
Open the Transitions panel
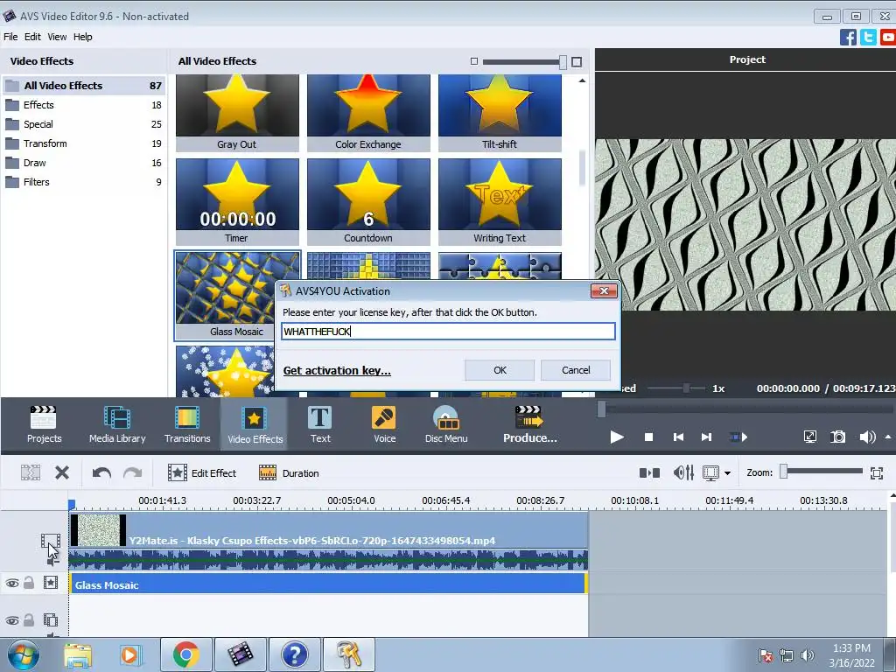(187, 424)
